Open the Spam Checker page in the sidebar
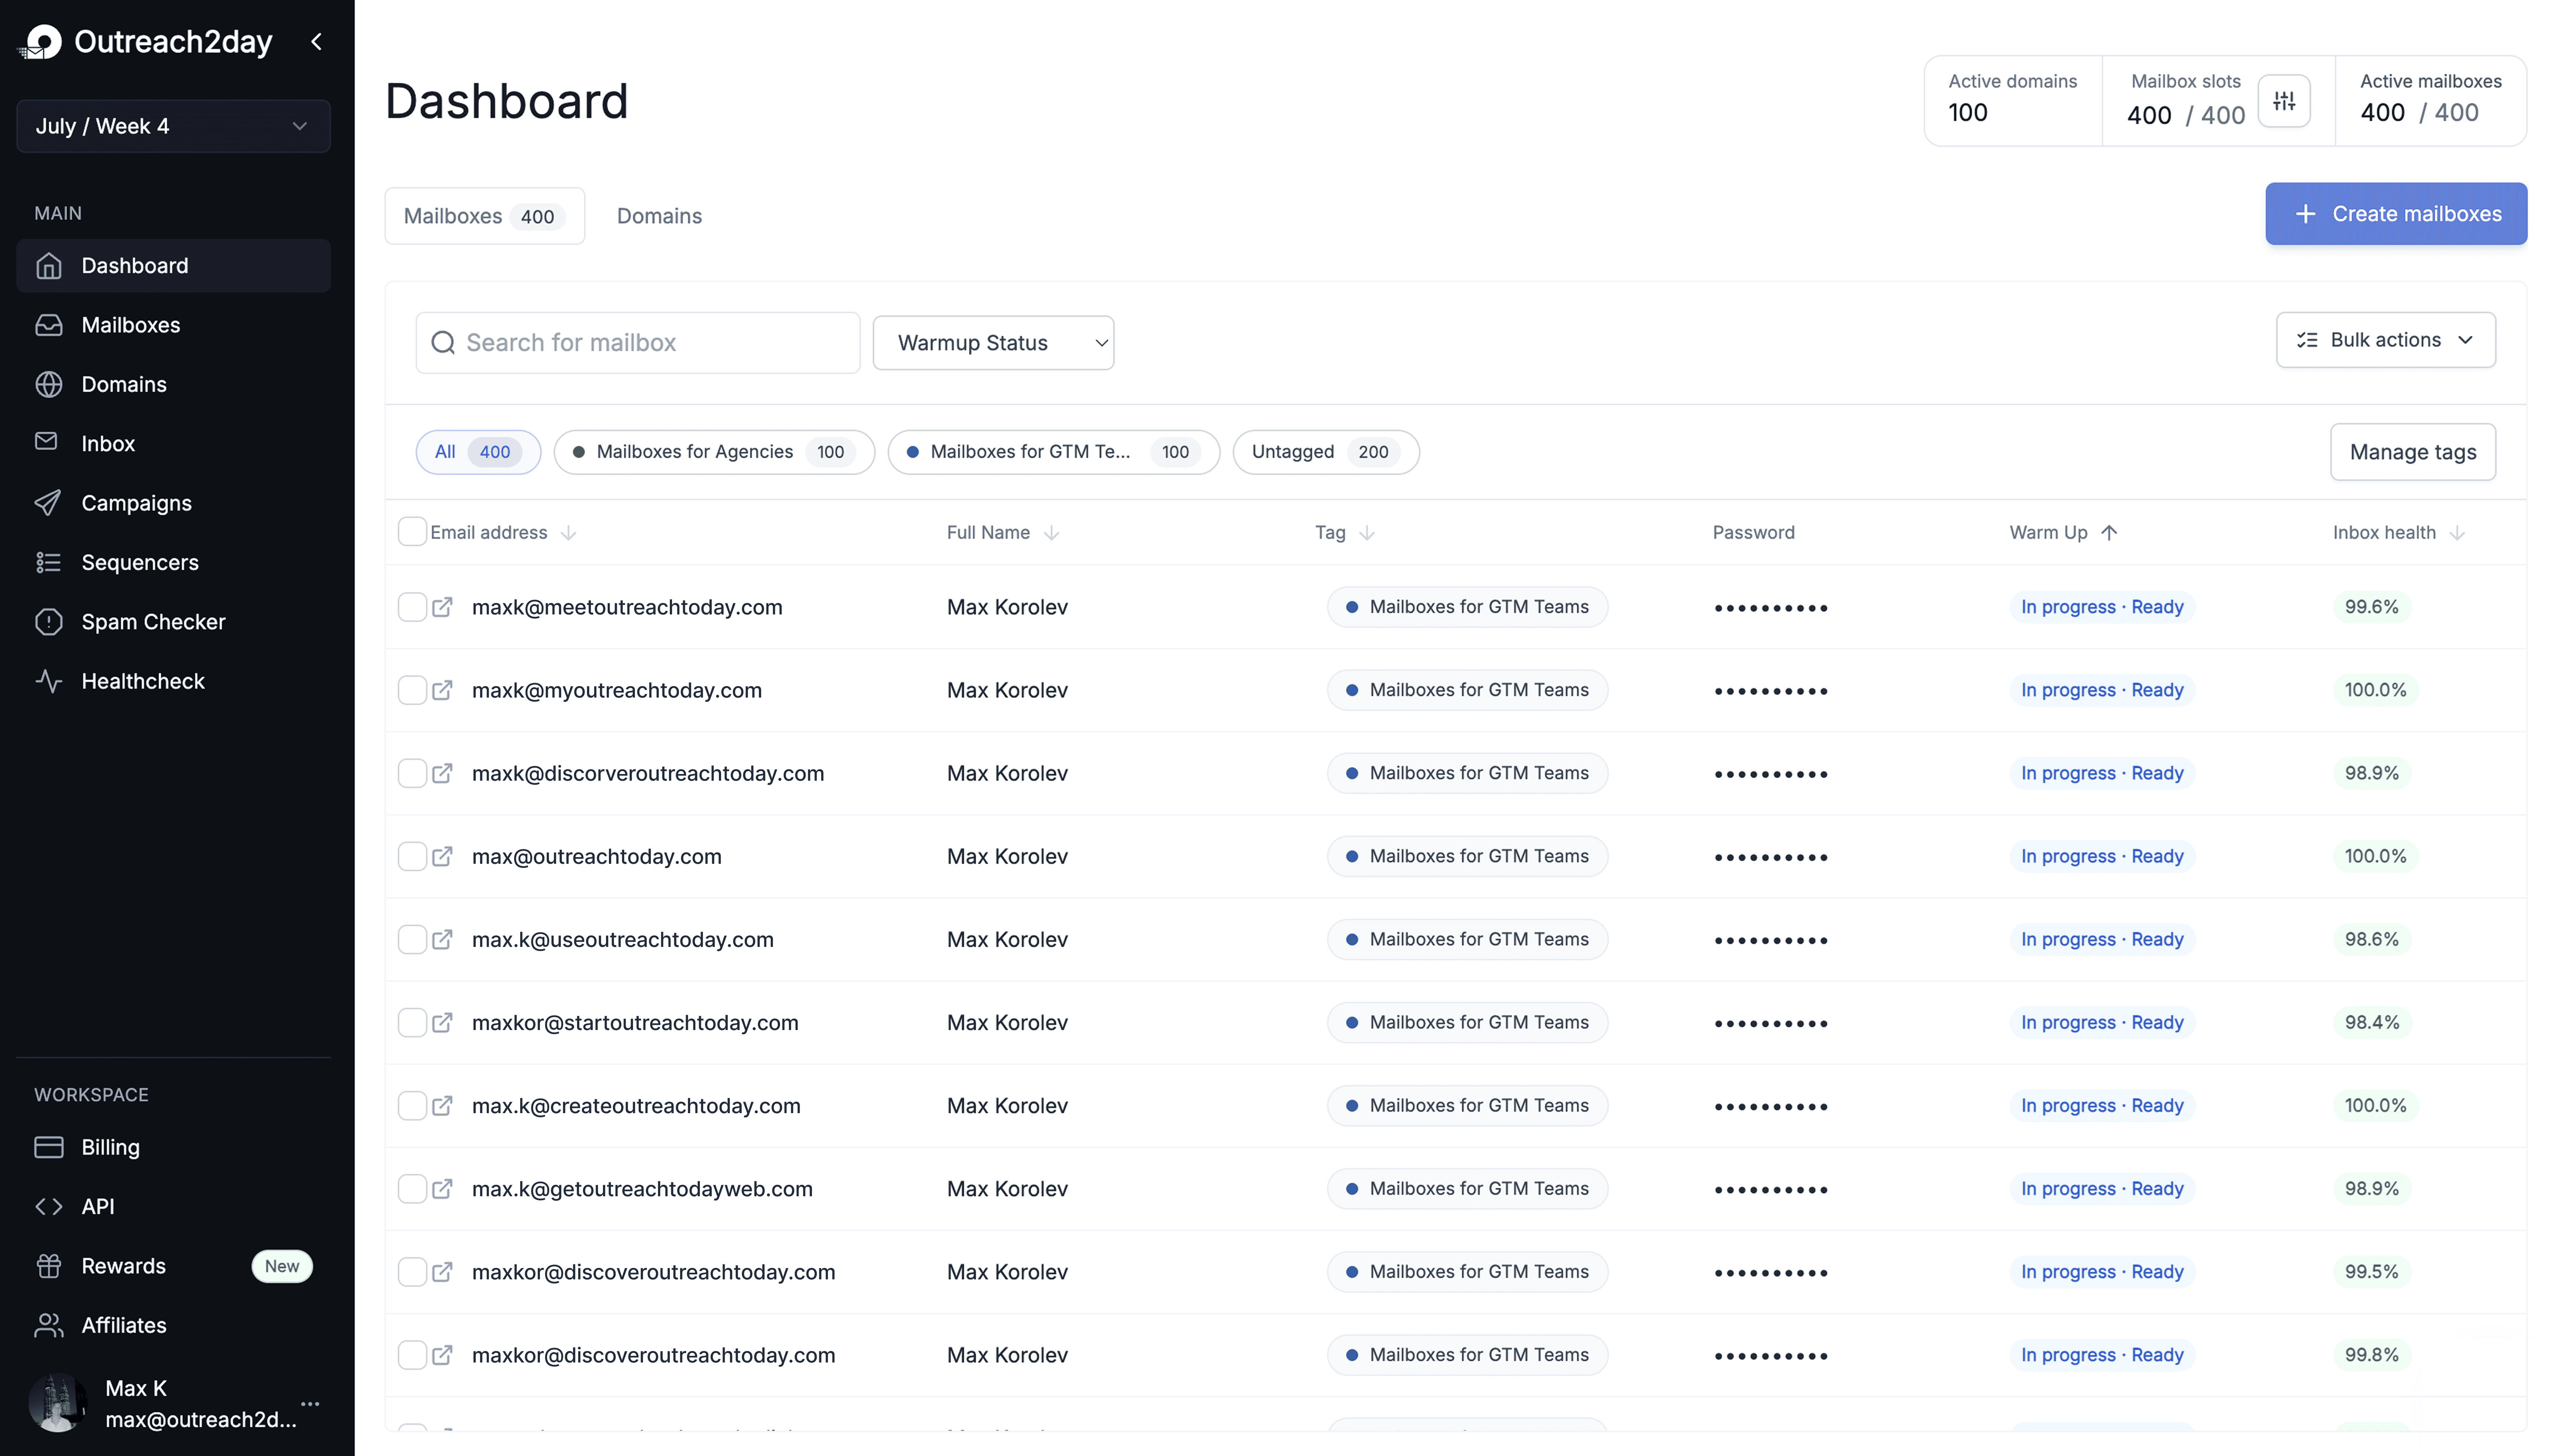The height and width of the screenshot is (1456, 2553). click(x=153, y=622)
